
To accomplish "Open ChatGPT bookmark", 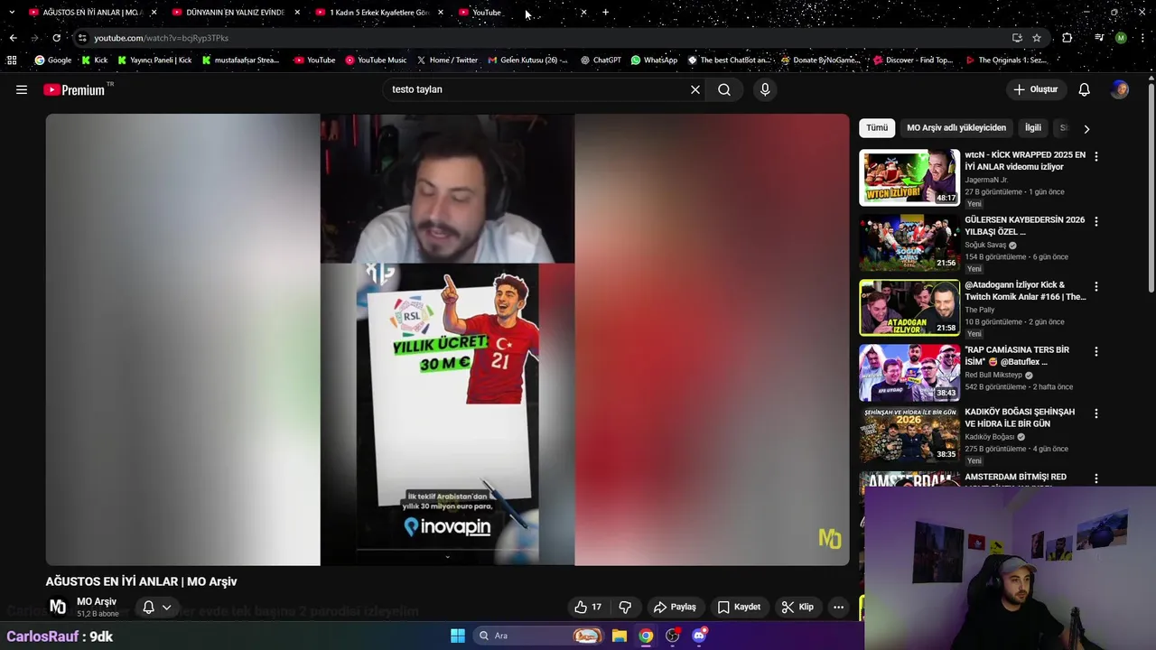I will (x=601, y=60).
